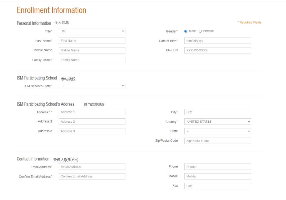Click the Confirm Email Address input field
The image size is (286, 200).
click(x=92, y=176)
